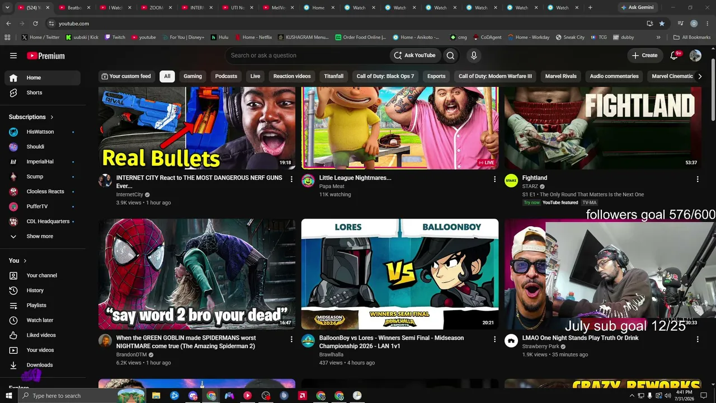
Task: Focus the search or ask a question field
Action: pos(308,55)
